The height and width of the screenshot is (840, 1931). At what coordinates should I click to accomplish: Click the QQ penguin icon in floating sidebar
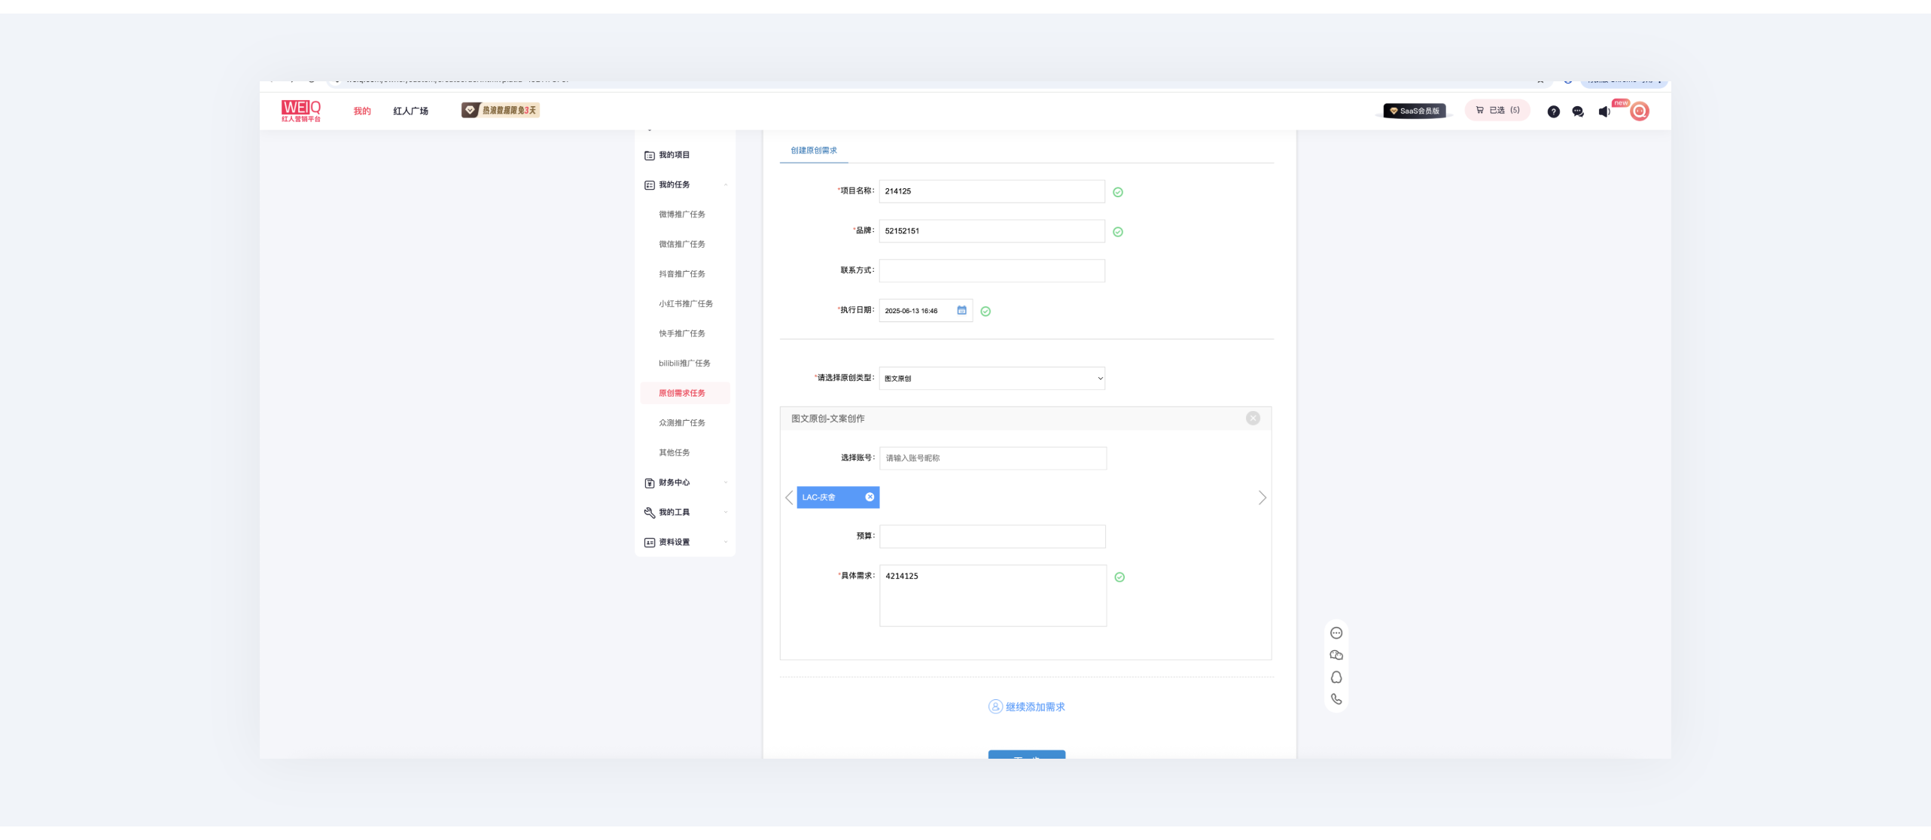1336,677
